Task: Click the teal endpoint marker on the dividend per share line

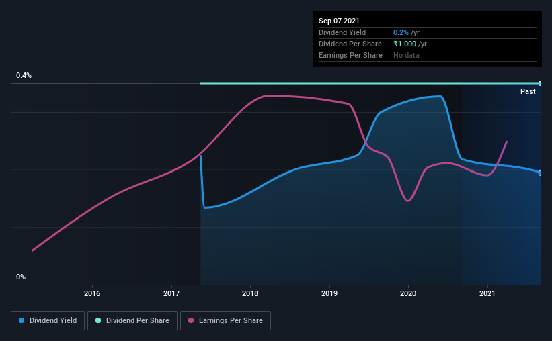Action: [x=540, y=83]
